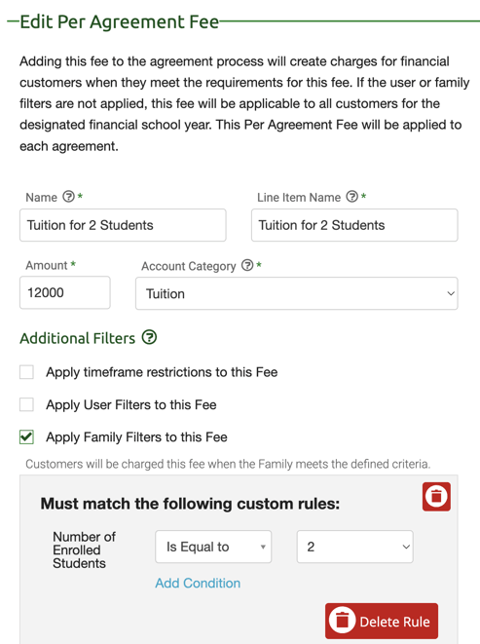Click the Delete Rule button

pos(382,621)
